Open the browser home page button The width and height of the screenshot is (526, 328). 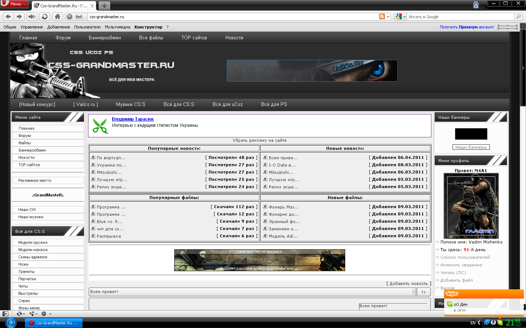57,16
